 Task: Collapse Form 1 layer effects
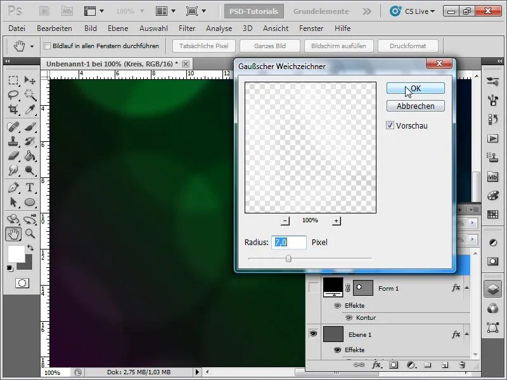(x=467, y=288)
